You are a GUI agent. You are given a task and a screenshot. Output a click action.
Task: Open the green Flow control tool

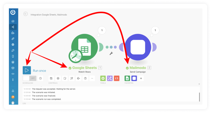pyautogui.click(x=103, y=79)
